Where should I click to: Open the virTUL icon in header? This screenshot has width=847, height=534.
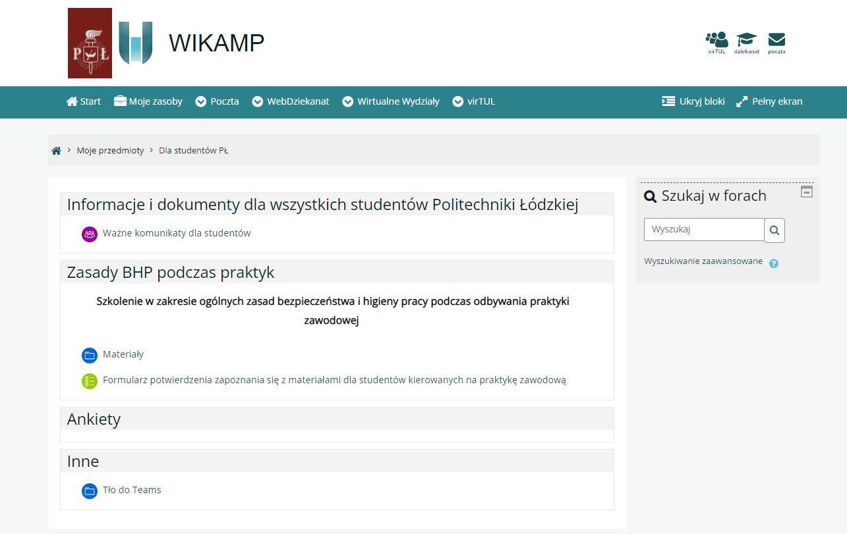coord(716,42)
